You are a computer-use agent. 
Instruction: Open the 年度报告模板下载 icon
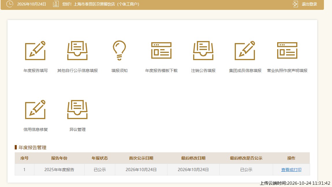click(x=161, y=51)
